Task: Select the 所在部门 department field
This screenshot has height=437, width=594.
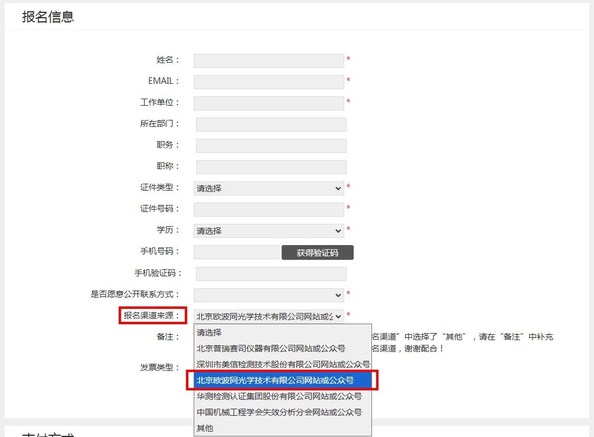Action: [x=271, y=124]
